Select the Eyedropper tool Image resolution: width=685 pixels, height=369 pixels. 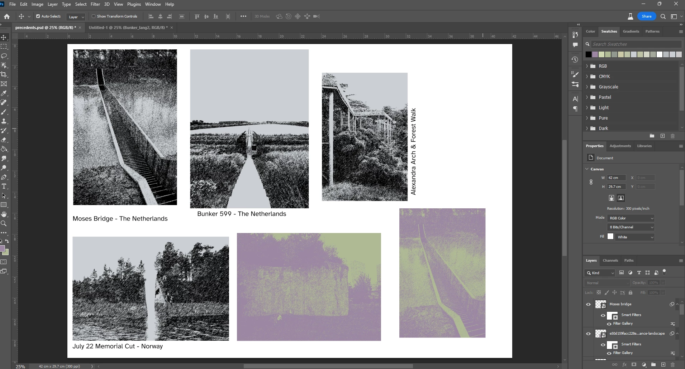(4, 93)
